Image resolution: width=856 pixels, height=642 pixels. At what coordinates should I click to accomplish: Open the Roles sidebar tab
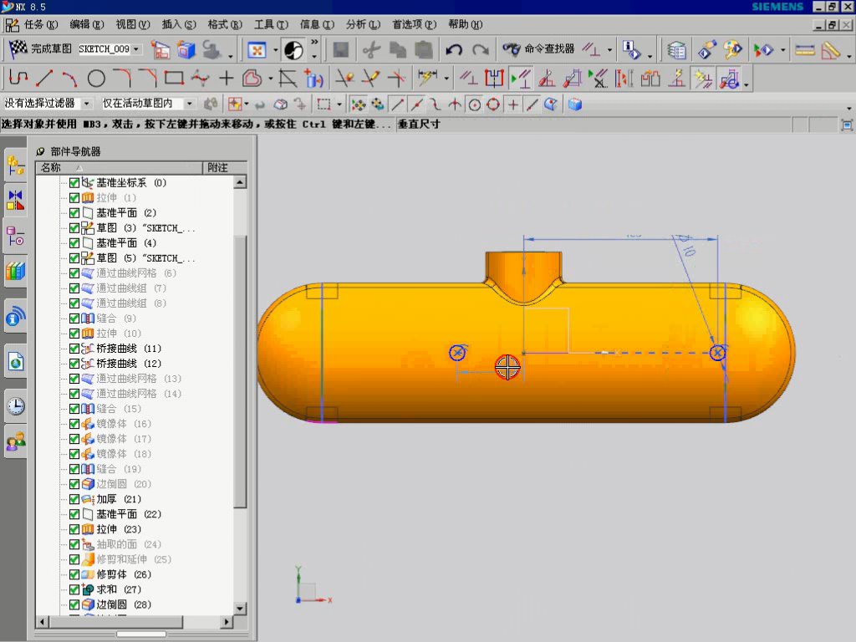point(15,441)
